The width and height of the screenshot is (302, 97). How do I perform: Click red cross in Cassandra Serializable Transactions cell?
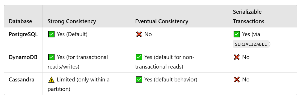click(x=237, y=79)
